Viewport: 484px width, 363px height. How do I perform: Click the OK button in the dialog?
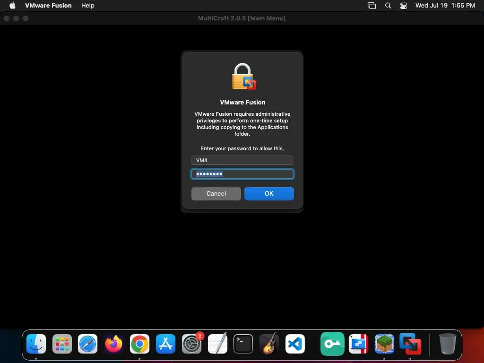tap(269, 193)
